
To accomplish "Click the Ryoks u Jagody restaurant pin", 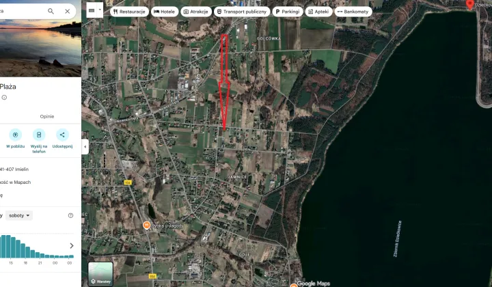I will tap(146, 225).
